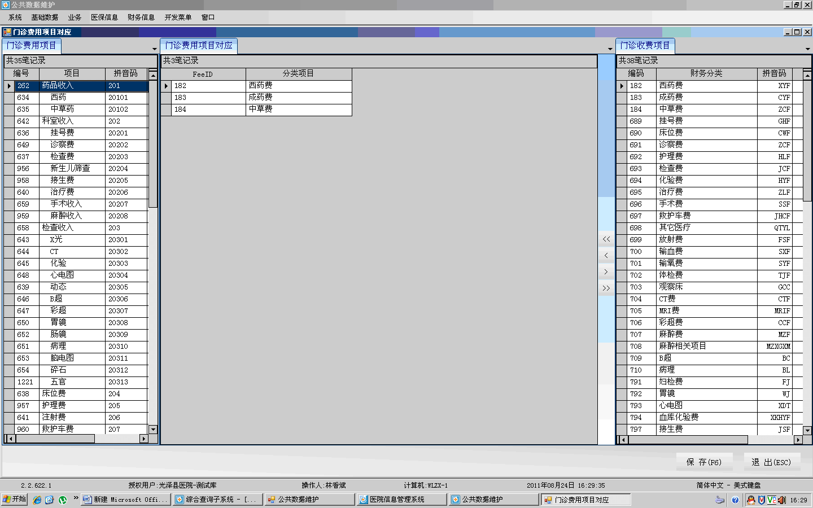Click the 编号 column header in the left table
Viewport: 813px width, 508px height.
[x=21, y=73]
